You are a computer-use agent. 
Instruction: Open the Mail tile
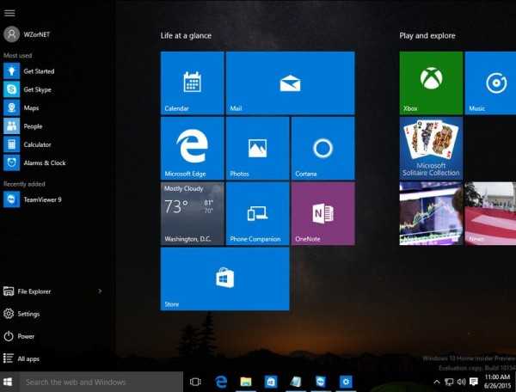291,83
